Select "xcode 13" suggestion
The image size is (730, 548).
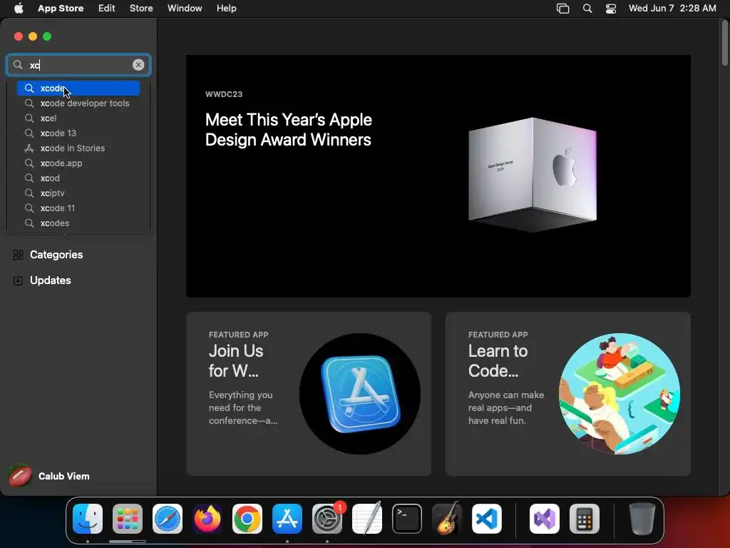(x=78, y=133)
